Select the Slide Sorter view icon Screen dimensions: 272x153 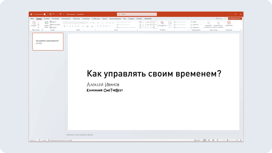(x=209, y=140)
